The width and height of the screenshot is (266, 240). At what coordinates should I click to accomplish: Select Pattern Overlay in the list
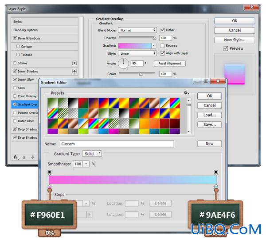pyautogui.click(x=25, y=112)
